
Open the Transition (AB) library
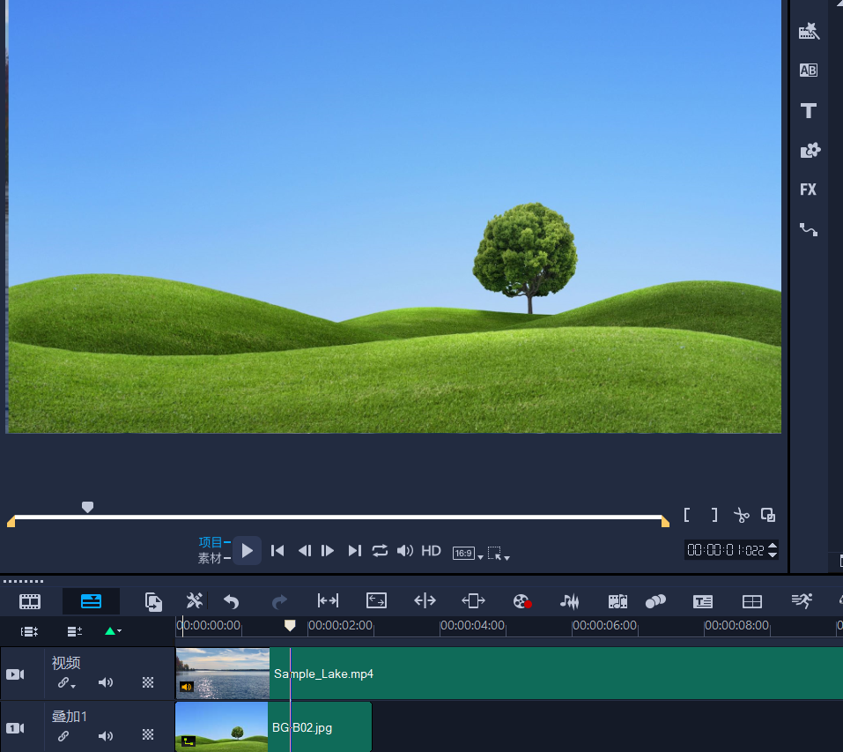[x=808, y=71]
